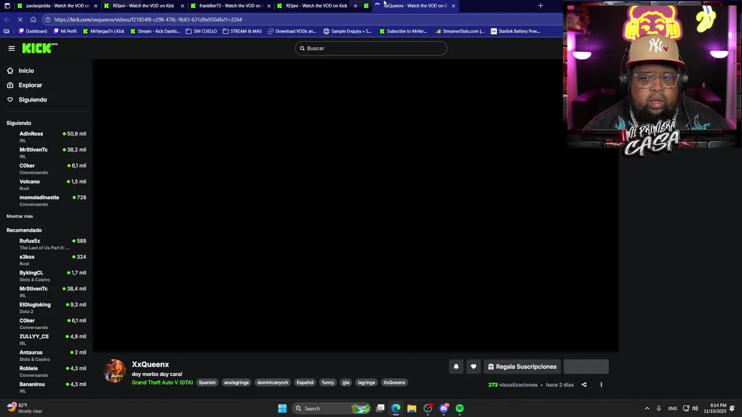The width and height of the screenshot is (742, 417).
Task: Toggle the notification bell for XxQueenx
Action: click(x=456, y=367)
